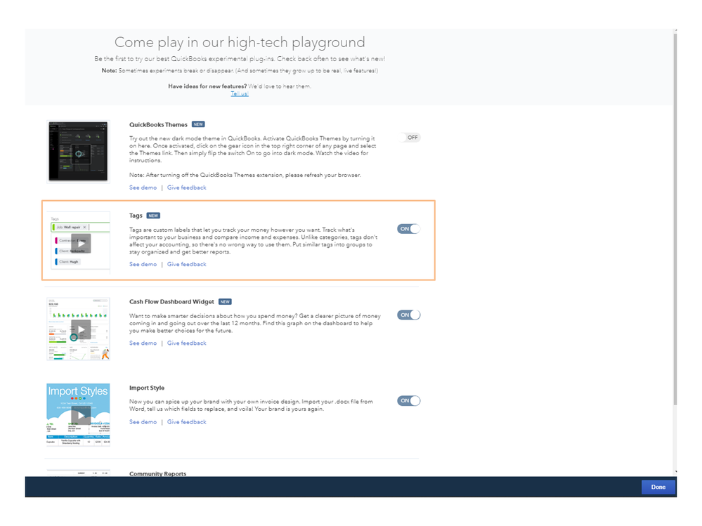Click the NEW badge beside QuickBooks Themes

[198, 124]
